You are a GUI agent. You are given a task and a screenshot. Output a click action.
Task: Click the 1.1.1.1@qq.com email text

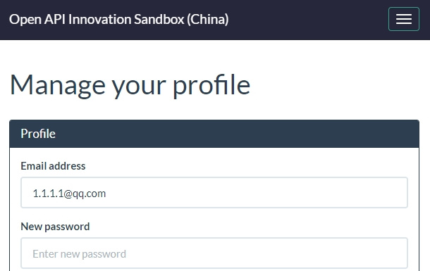[69, 194]
